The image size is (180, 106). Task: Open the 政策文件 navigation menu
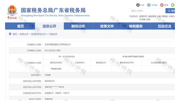click(107, 26)
